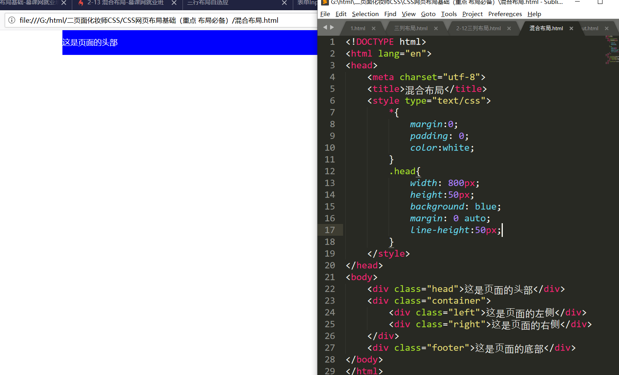Click the '<body>' tag on line 21
619x375 pixels.
[362, 277]
